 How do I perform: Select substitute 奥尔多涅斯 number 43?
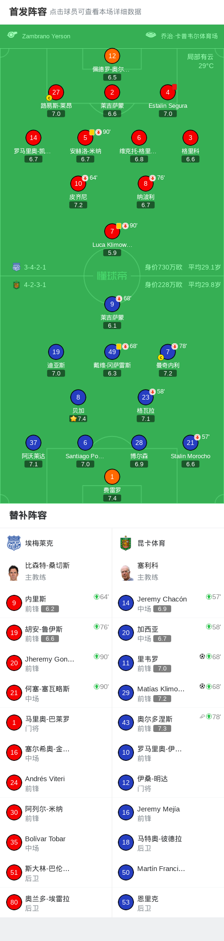click(126, 723)
